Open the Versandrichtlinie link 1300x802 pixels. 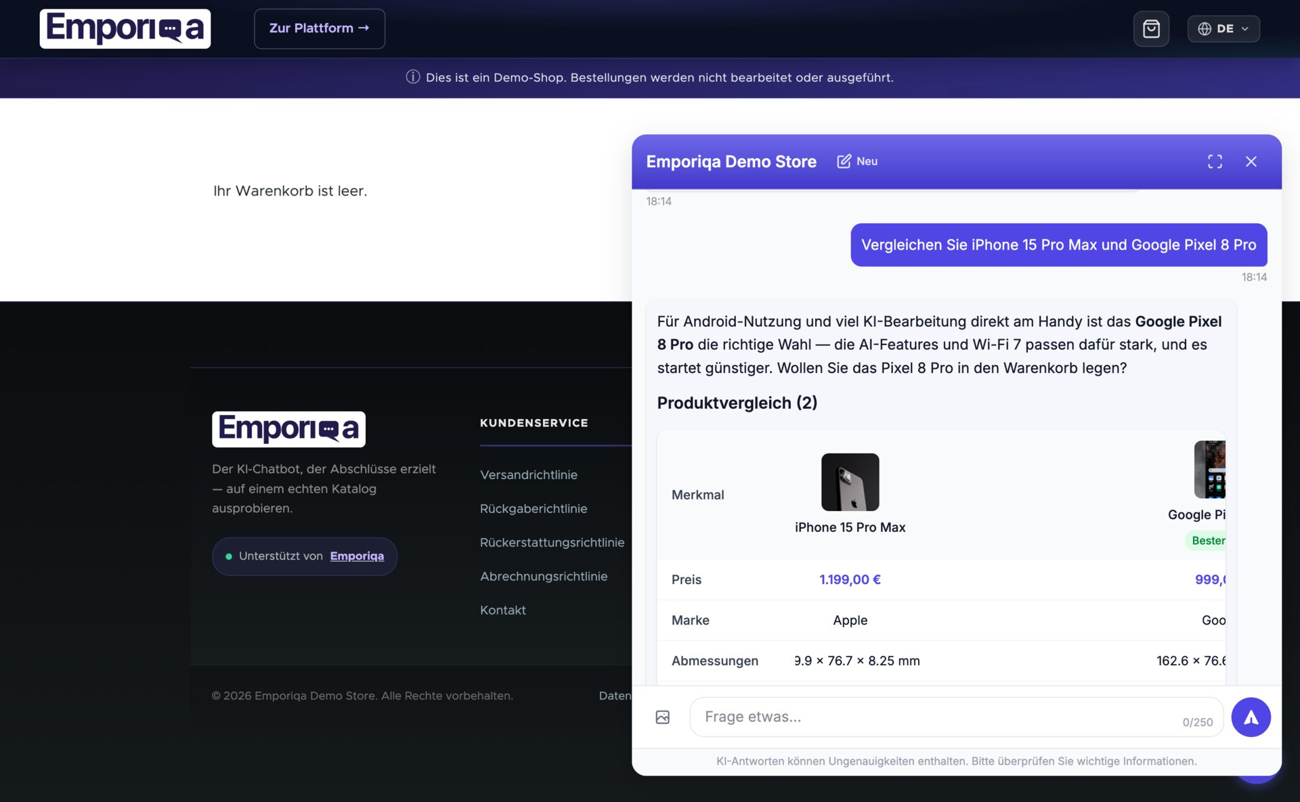(529, 474)
